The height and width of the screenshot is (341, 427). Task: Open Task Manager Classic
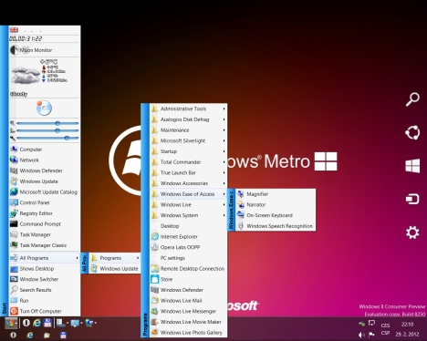pyautogui.click(x=45, y=245)
